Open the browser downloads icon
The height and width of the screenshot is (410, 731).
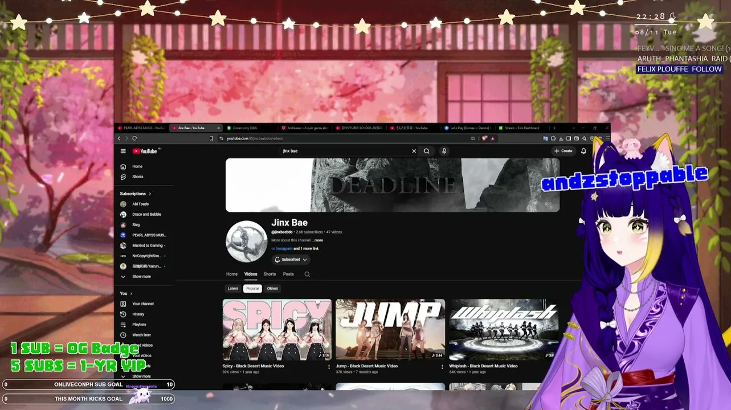click(561, 138)
